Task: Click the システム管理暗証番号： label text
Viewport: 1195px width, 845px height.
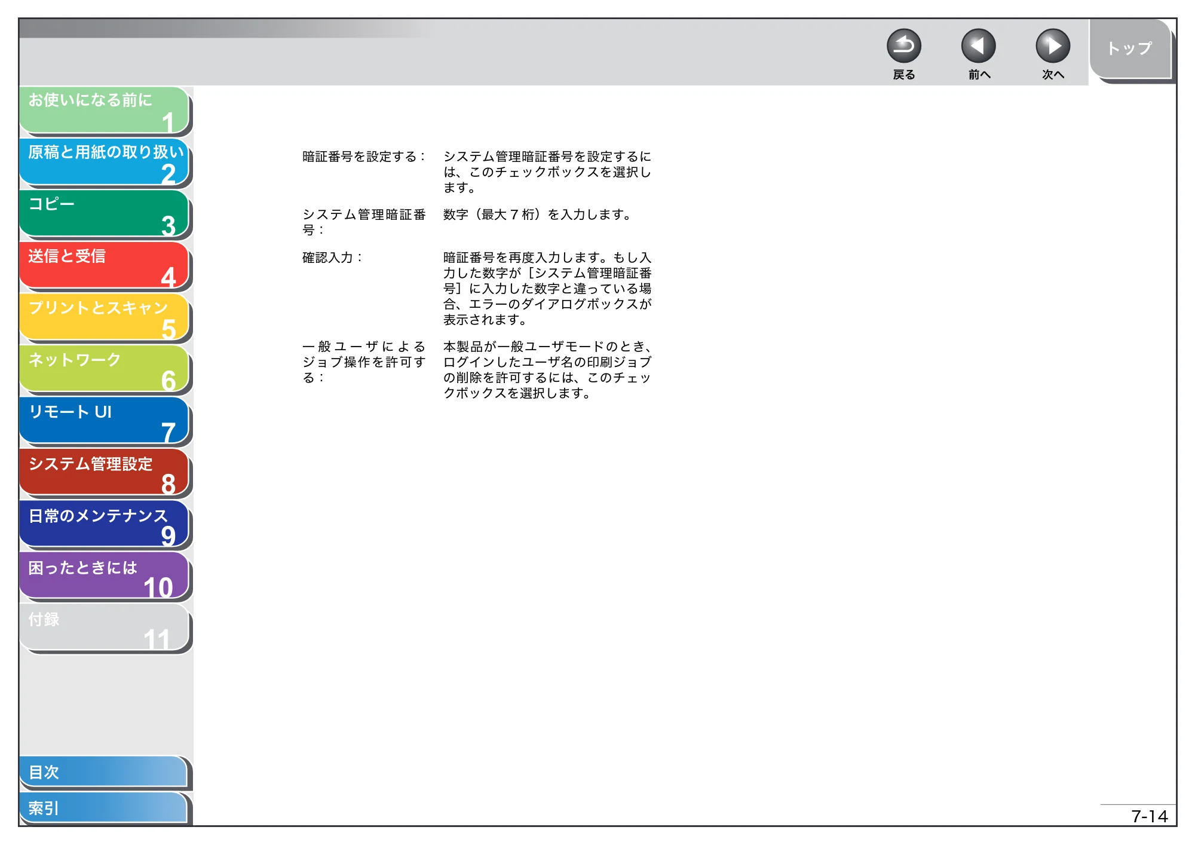Action: (364, 222)
